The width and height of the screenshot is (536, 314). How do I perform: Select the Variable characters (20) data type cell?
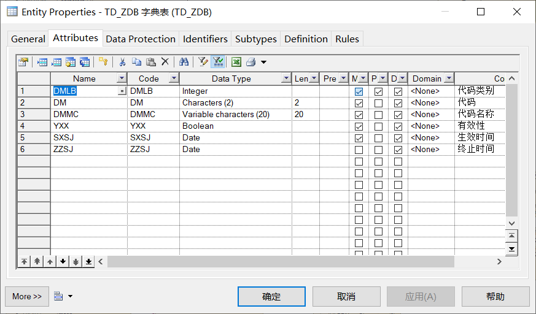[x=236, y=114]
